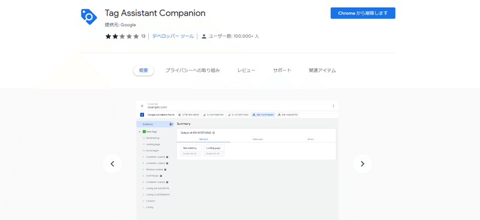Click the Tag Assistant Companion logo icon

[89, 17]
